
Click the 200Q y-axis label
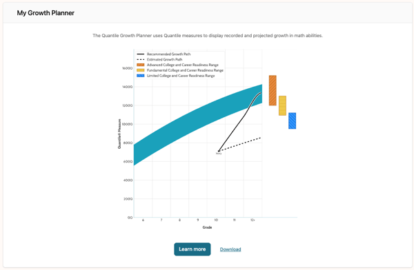[x=128, y=199]
